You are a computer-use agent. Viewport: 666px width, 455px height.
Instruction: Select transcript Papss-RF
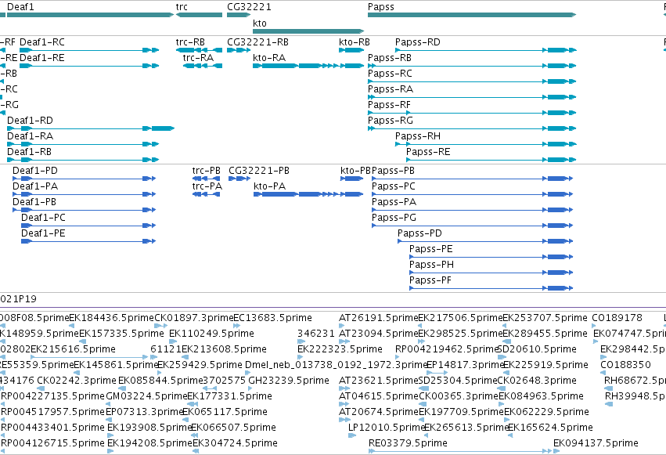(389, 105)
